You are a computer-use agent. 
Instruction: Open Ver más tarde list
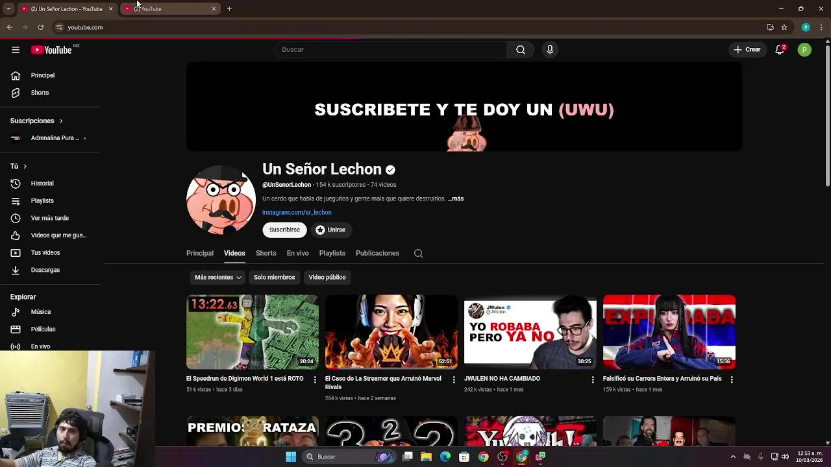49,218
